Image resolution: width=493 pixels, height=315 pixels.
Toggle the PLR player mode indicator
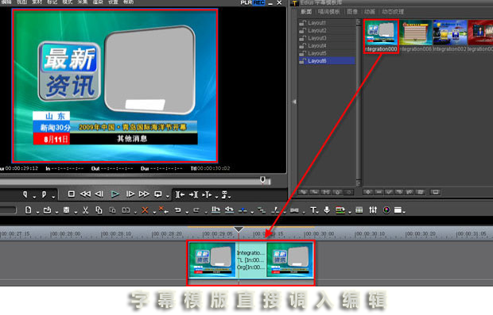[246, 2]
